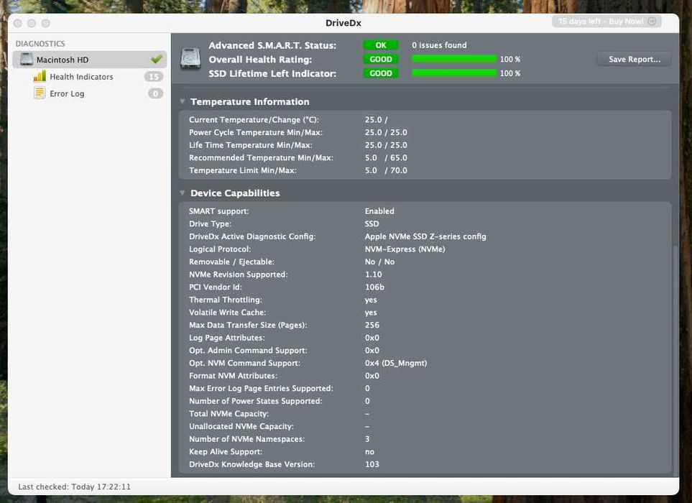The width and height of the screenshot is (692, 503).
Task: Click GOOD badge for Overall Health Rating
Action: [x=380, y=59]
